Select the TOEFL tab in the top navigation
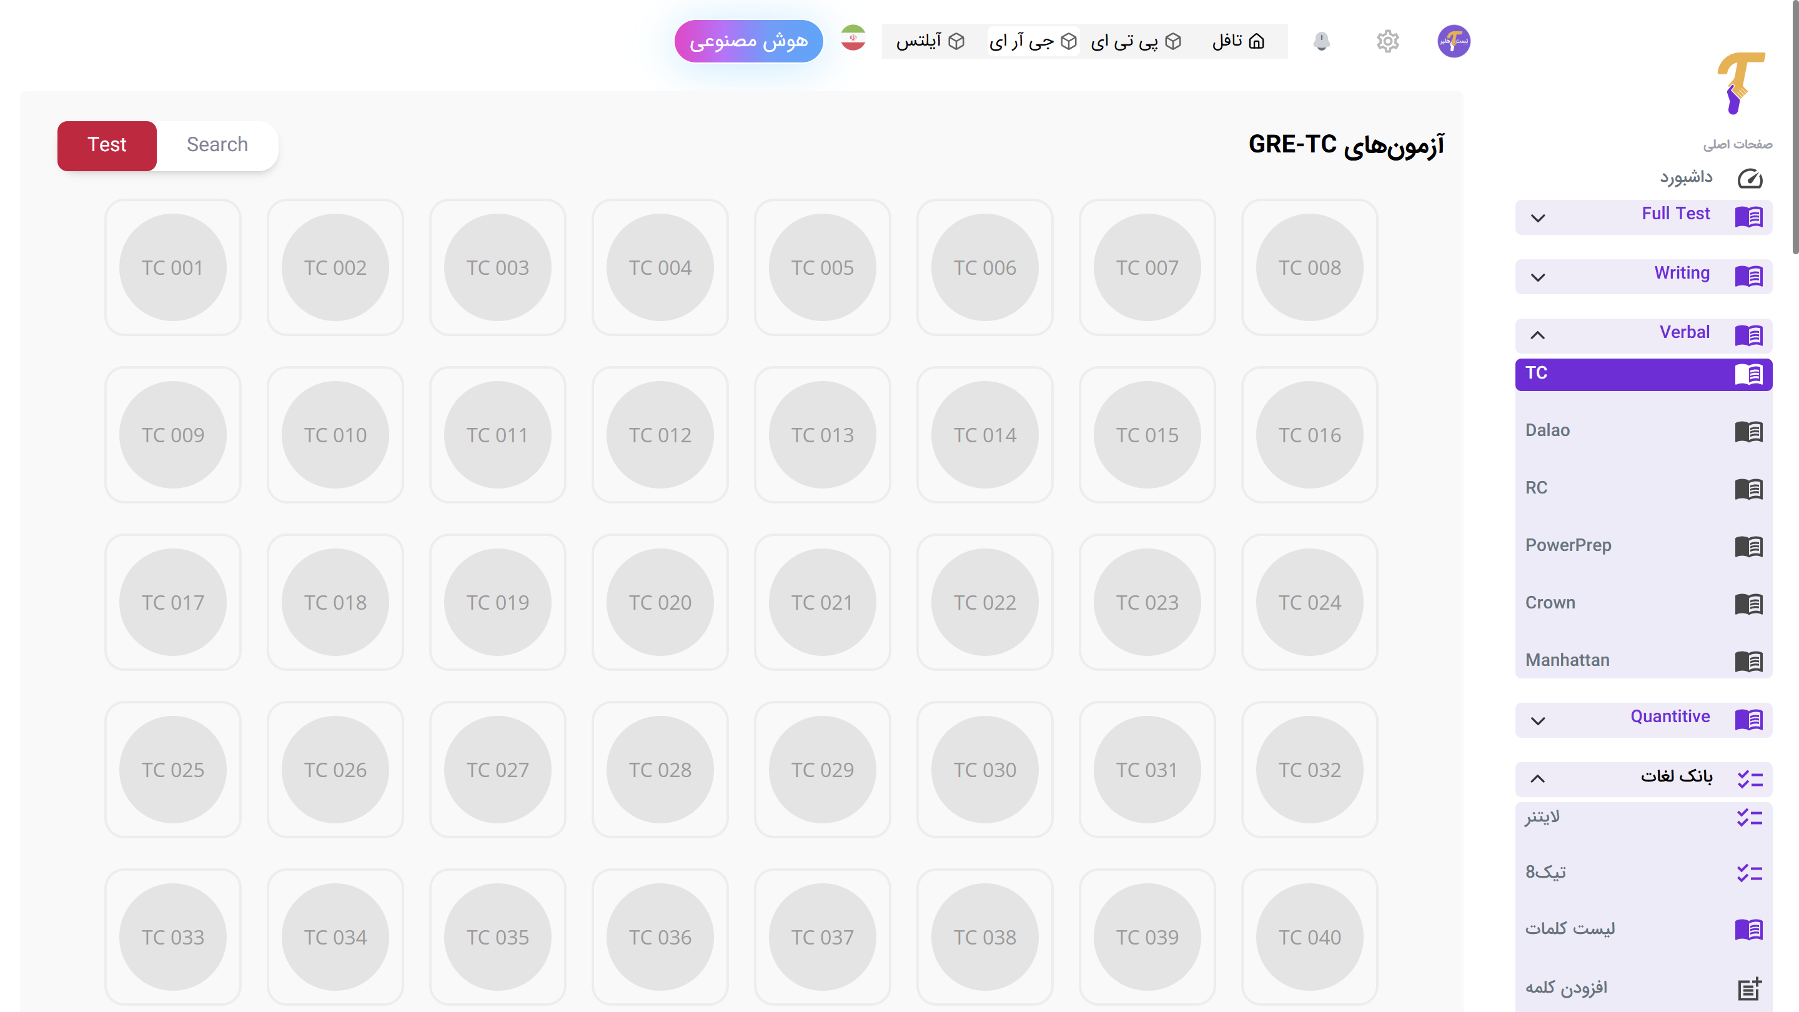The image size is (1799, 1012). (1238, 41)
